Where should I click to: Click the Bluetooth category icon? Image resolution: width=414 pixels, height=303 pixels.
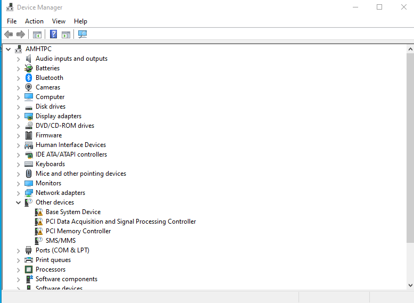click(x=29, y=78)
